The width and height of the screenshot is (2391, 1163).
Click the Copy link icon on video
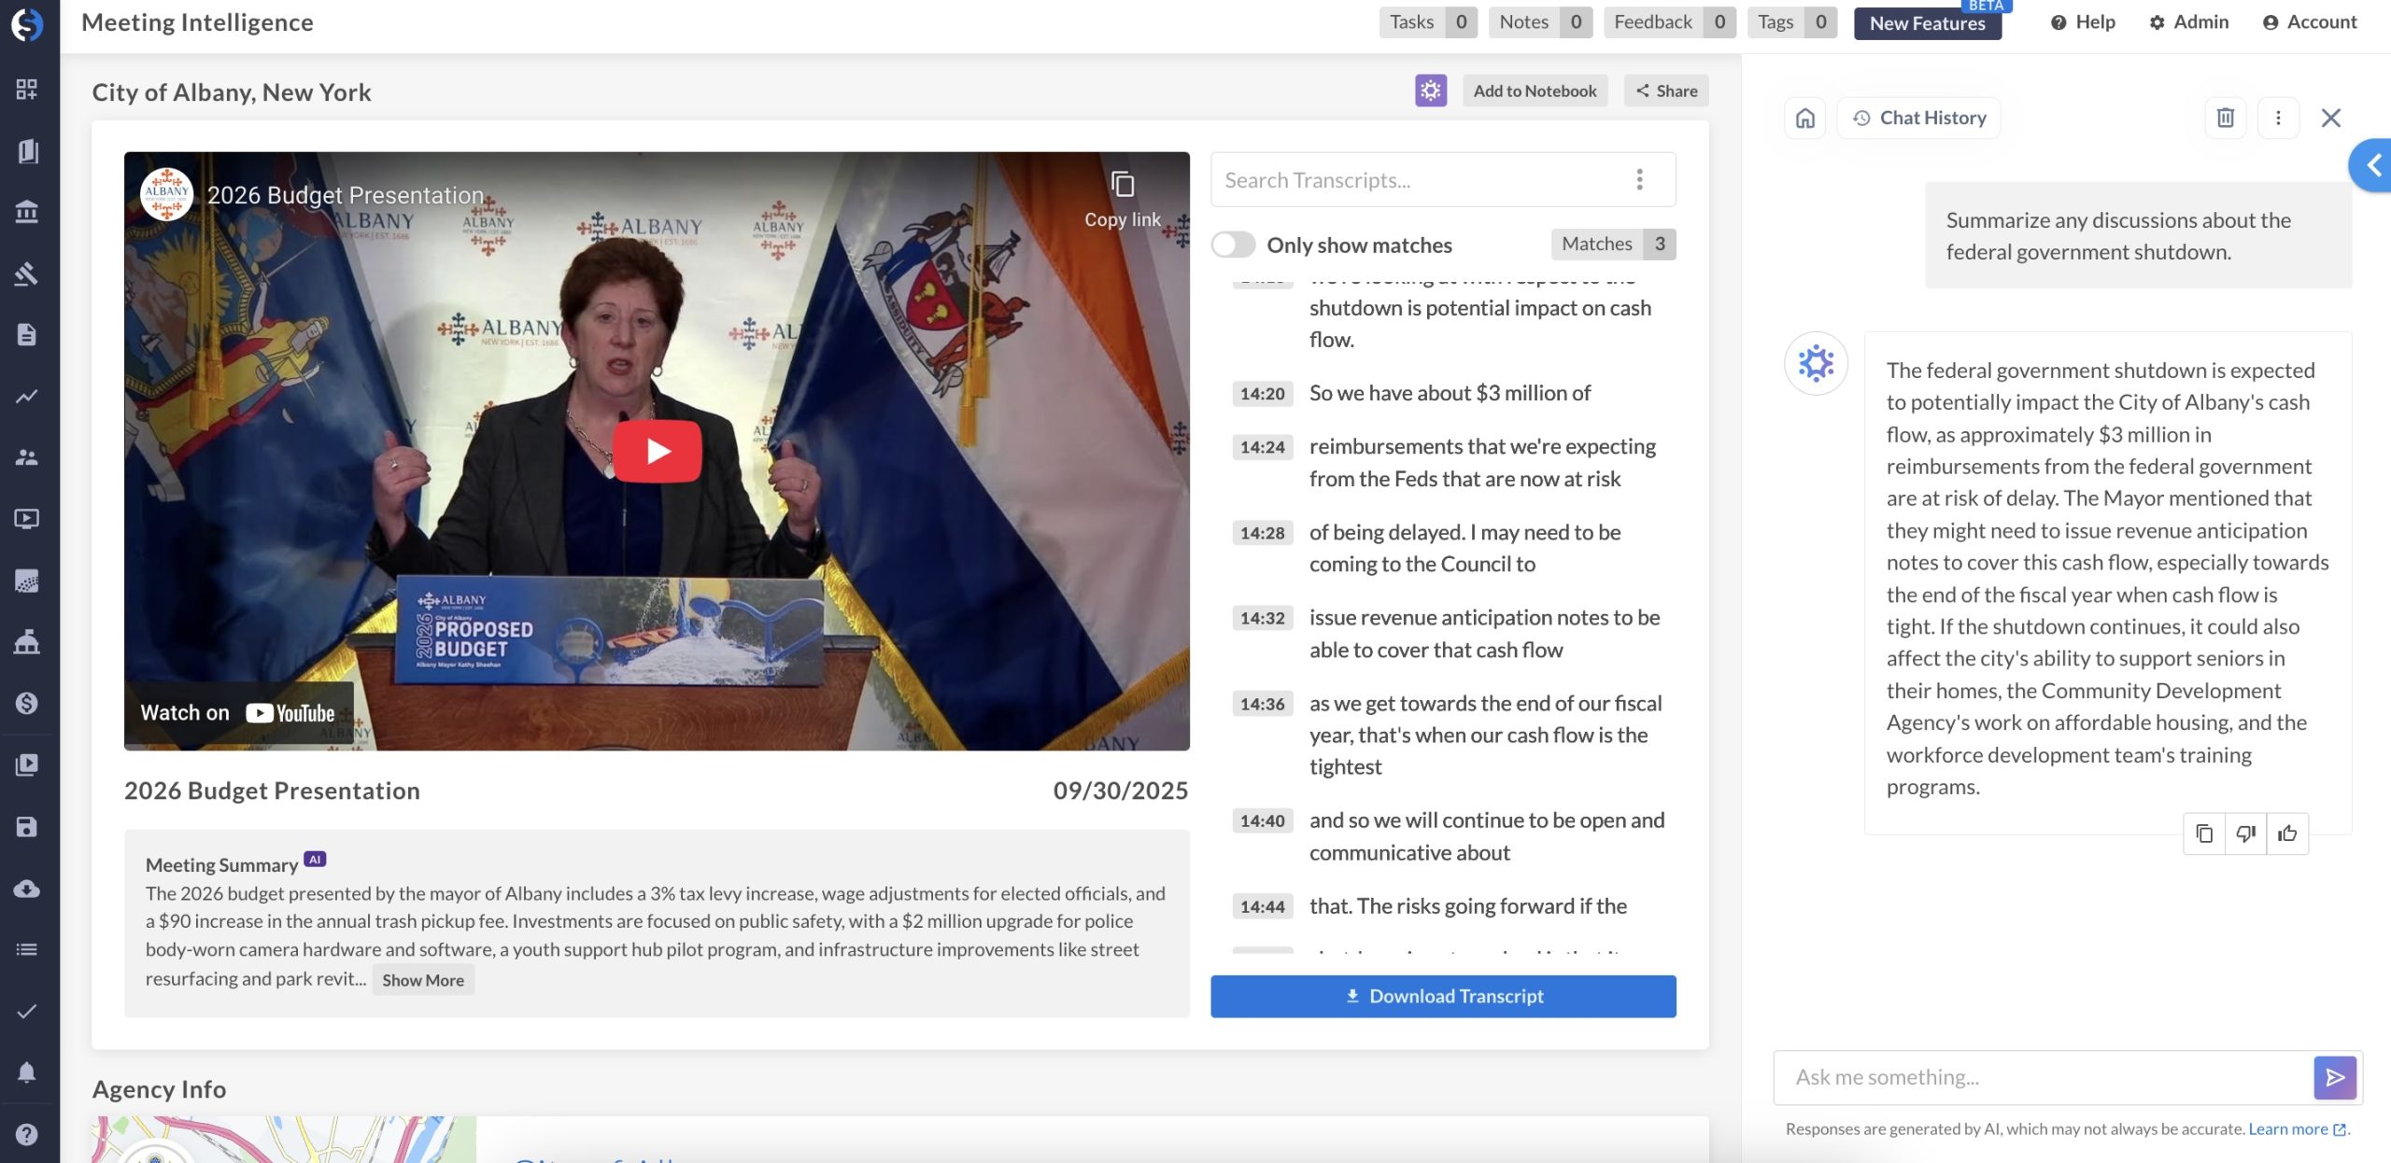tap(1122, 185)
